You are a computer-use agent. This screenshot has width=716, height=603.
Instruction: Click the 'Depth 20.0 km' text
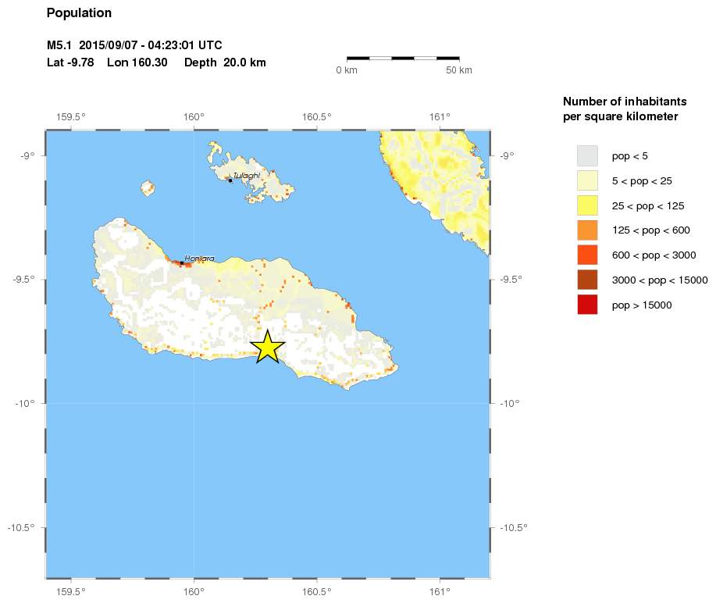226,62
